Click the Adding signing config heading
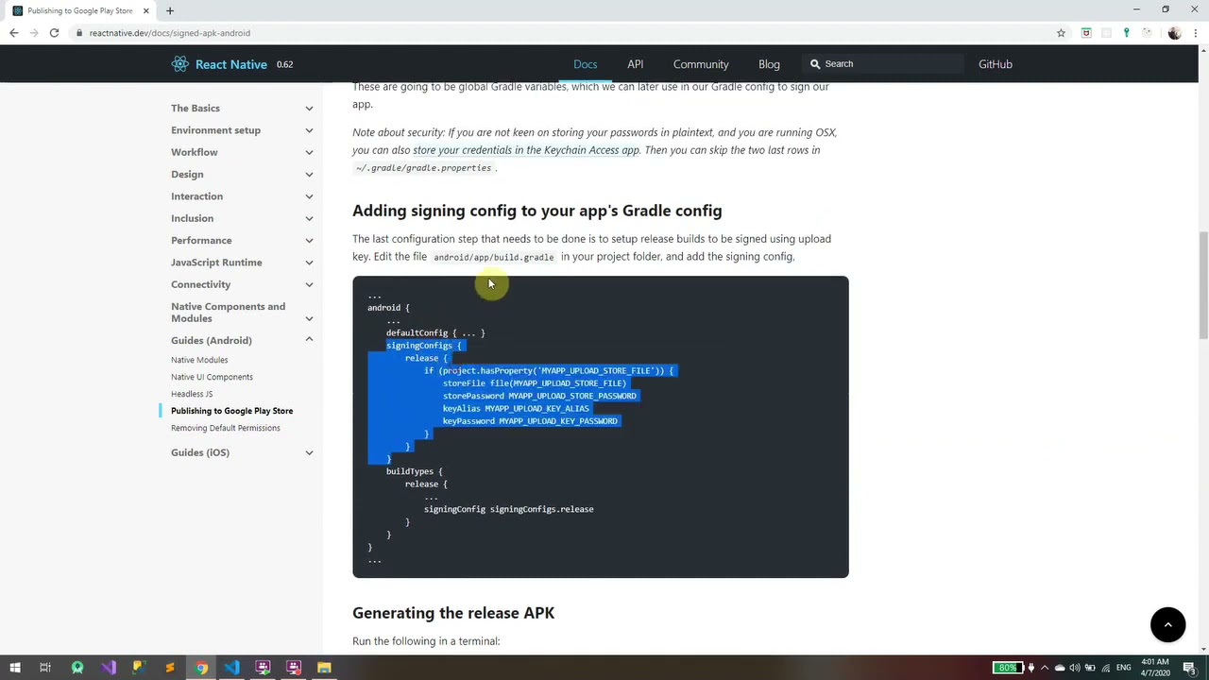1209x680 pixels. (x=536, y=211)
